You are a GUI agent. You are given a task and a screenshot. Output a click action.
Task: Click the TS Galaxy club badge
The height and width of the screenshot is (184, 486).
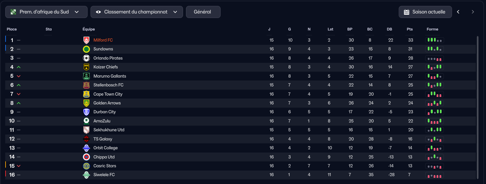[x=86, y=139]
